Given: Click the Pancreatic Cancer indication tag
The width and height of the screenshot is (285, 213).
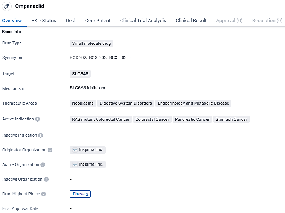Looking at the screenshot, I should [192, 119].
